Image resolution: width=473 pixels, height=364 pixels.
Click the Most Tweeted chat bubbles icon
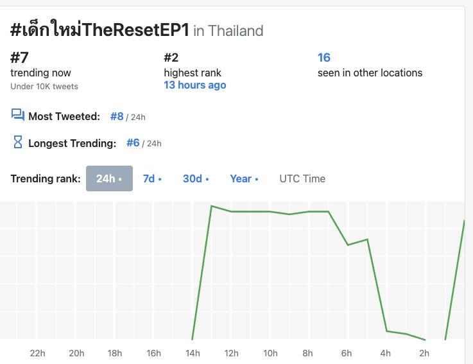tap(17, 116)
